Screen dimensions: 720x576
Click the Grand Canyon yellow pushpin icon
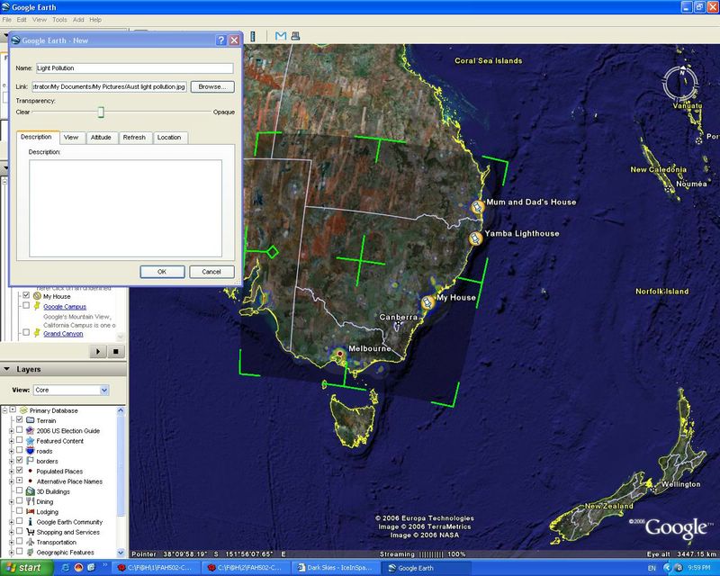pos(37,333)
